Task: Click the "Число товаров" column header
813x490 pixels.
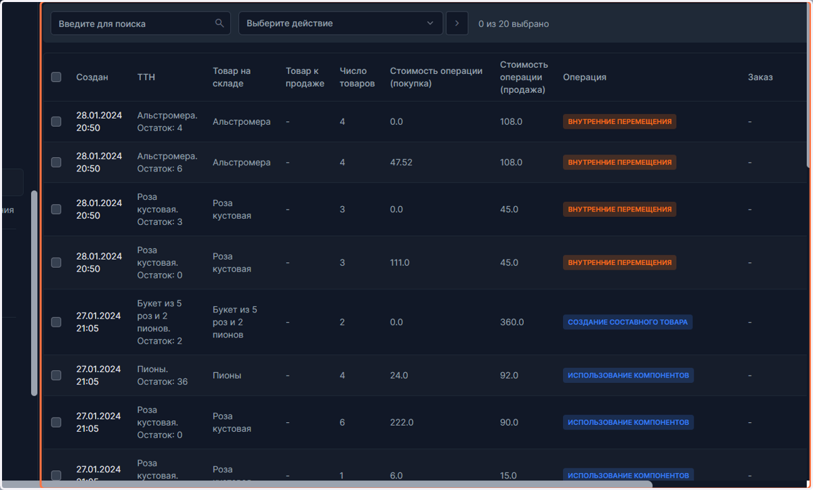Action: 357,77
